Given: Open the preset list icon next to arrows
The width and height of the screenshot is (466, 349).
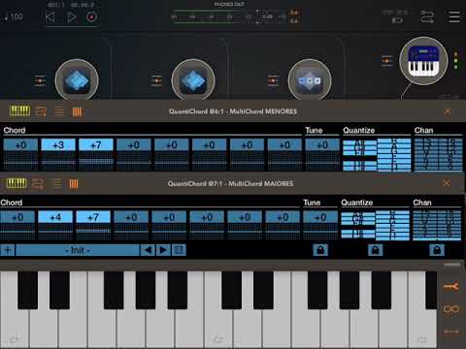Looking at the screenshot, I should click(179, 250).
